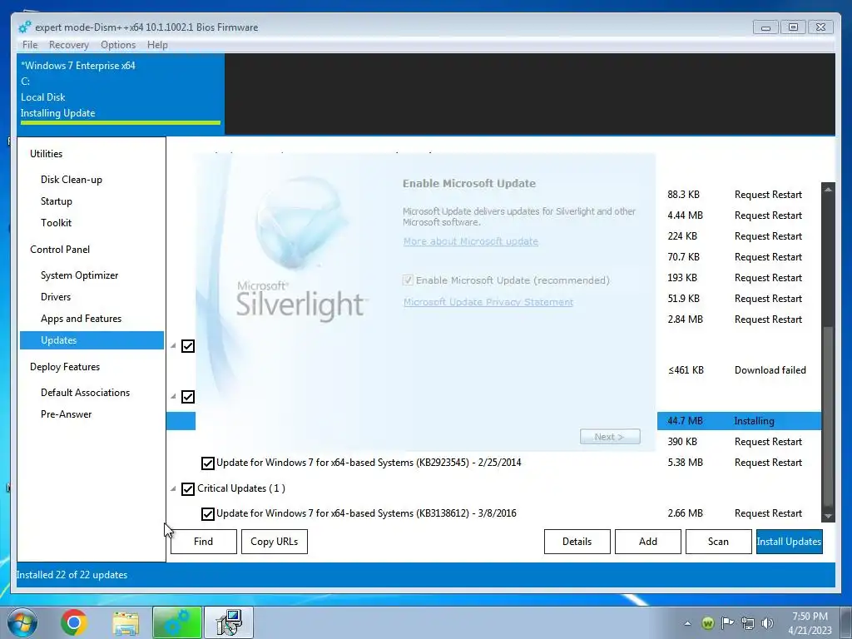Image resolution: width=852 pixels, height=639 pixels.
Task: Toggle the KB2923545 update checkbox
Action: (x=207, y=463)
